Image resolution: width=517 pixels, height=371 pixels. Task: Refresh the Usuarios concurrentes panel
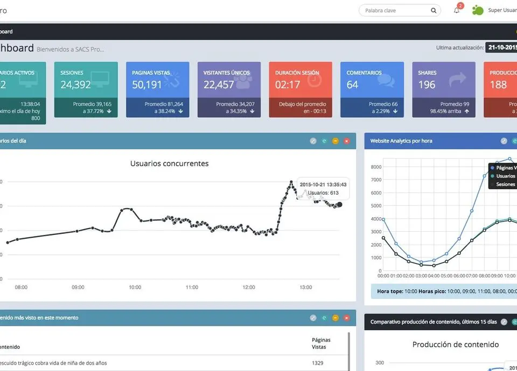click(324, 141)
